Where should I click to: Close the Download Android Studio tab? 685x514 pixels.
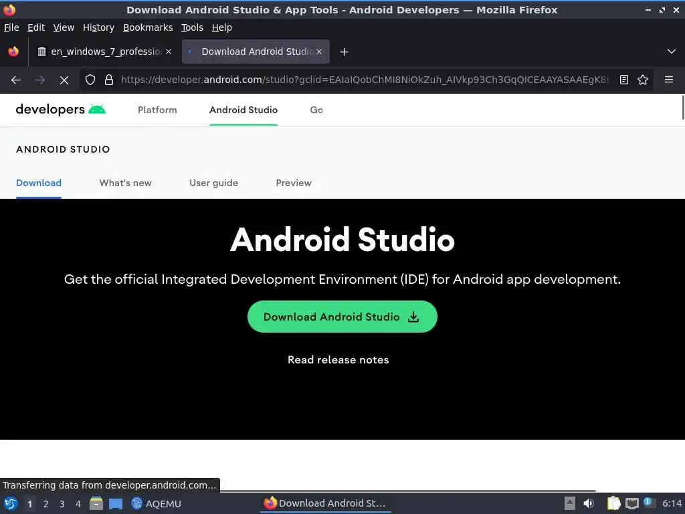click(319, 52)
